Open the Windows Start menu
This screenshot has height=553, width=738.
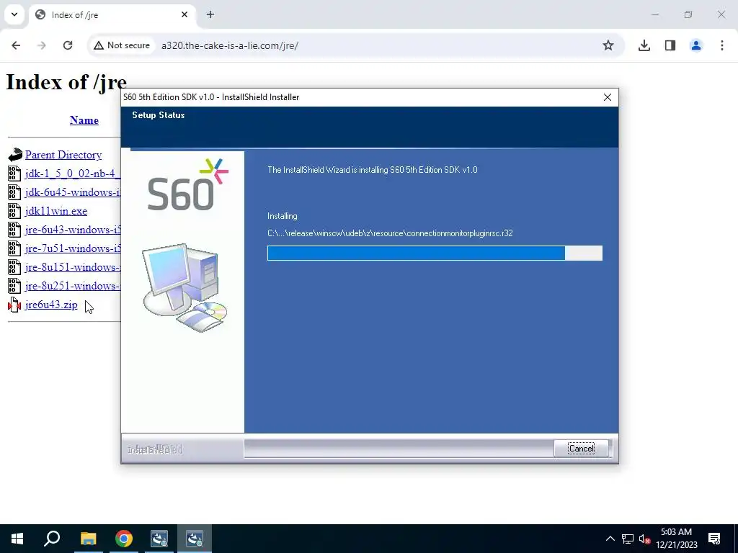[17, 539]
